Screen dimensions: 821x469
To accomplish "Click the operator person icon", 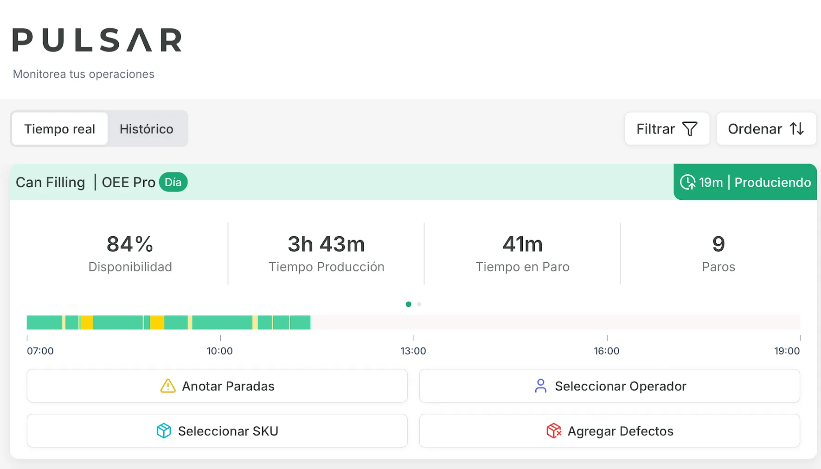I will click(541, 386).
